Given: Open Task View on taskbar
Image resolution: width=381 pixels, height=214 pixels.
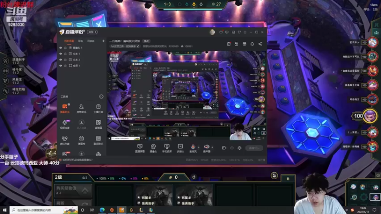Looking at the screenshot, I should click(92, 210).
